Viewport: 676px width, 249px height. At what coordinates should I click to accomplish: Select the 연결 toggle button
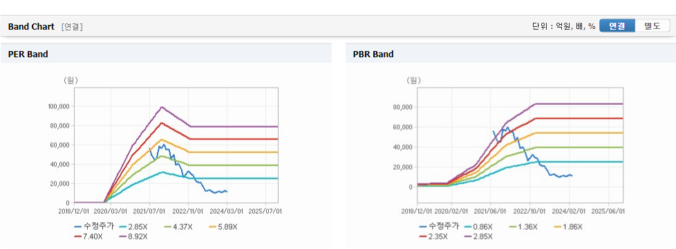tap(617, 26)
